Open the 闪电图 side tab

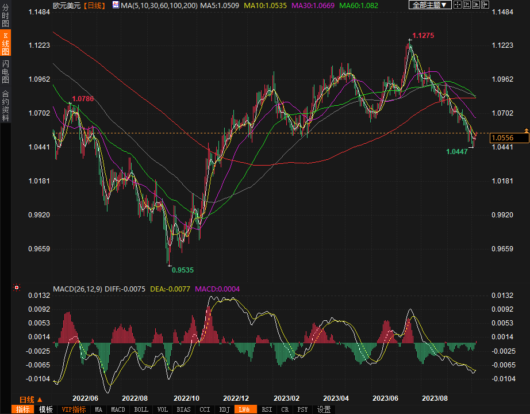tap(6, 71)
